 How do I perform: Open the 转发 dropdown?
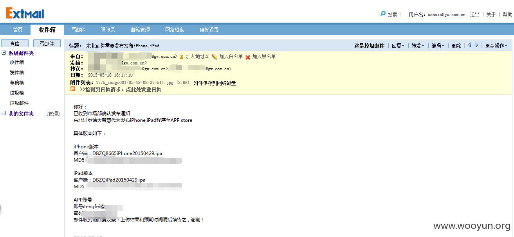click(x=418, y=46)
